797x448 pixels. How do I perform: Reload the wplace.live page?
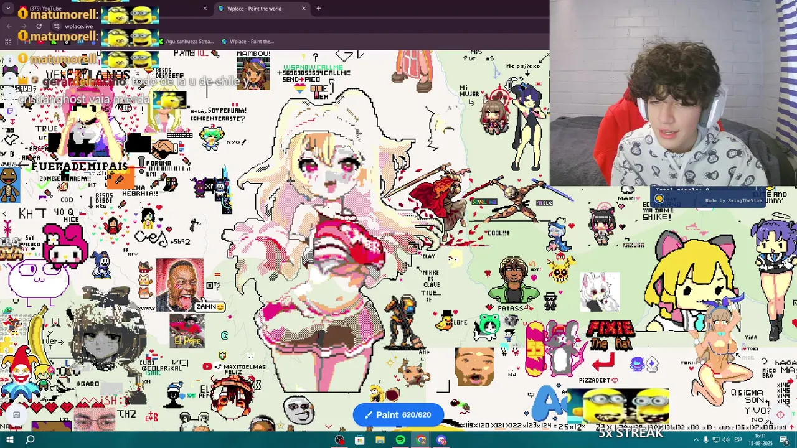39,26
